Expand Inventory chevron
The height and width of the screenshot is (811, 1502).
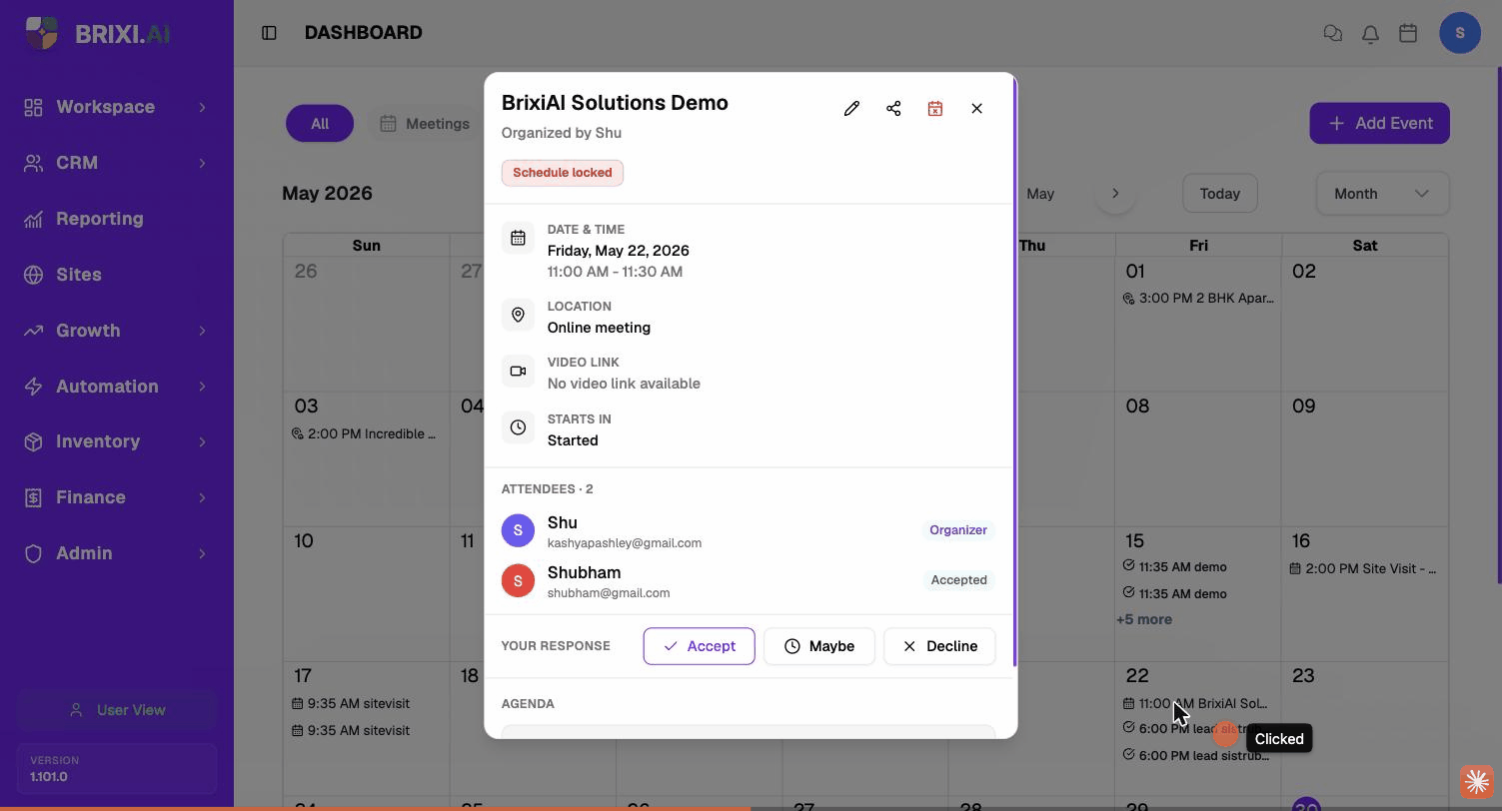pos(202,441)
